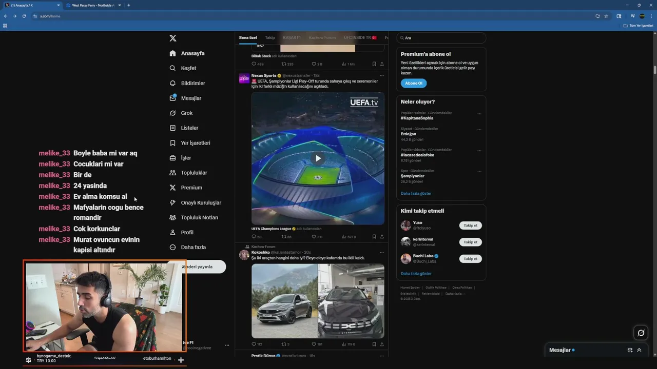The image size is (657, 369).
Task: Click the X logo above Anasayfa
Action: click(173, 38)
